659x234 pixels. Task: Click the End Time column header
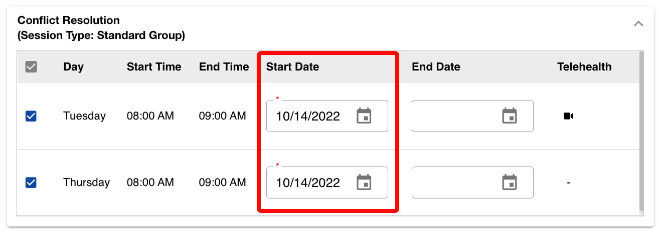224,66
